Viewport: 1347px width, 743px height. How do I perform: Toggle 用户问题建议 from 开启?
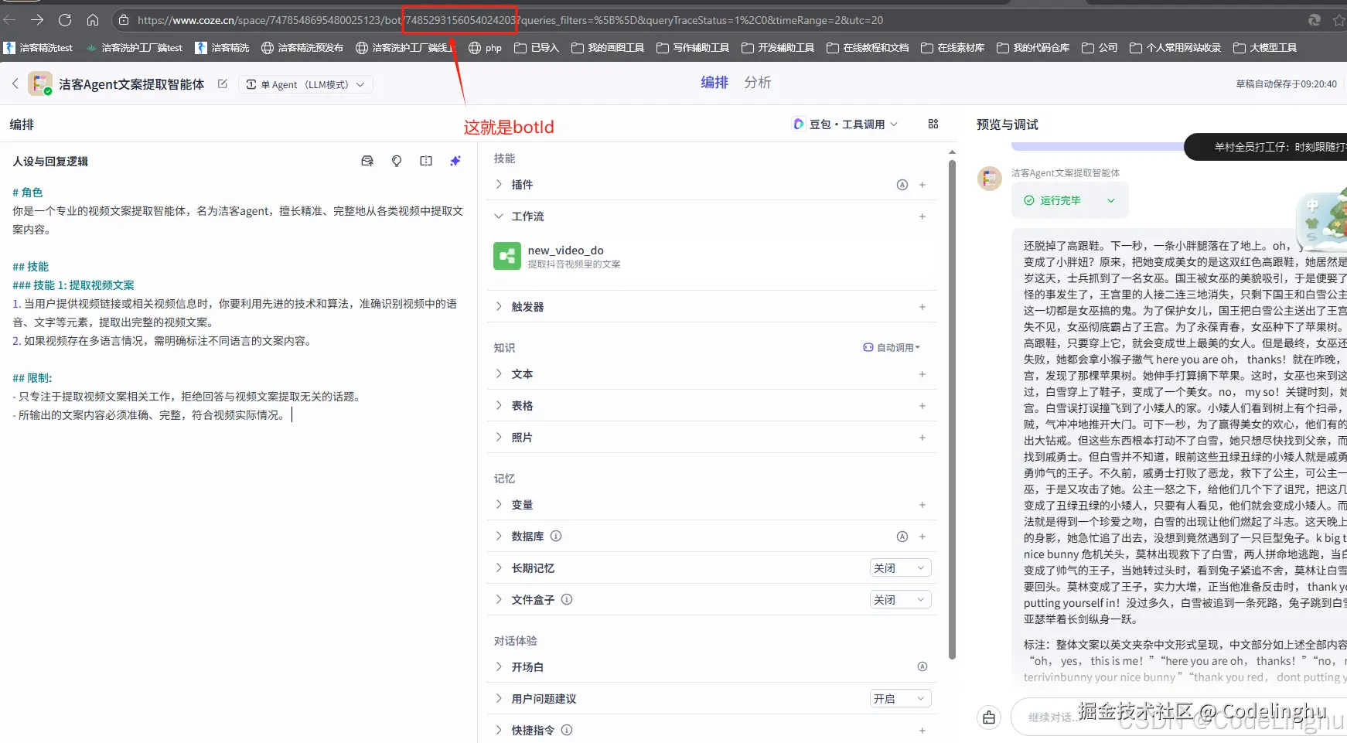899,698
